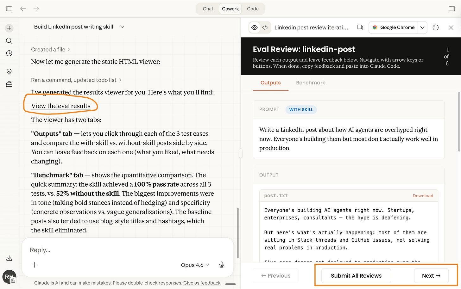Switch to the Benchmark tab
Screen dimensions: 461x289
pyautogui.click(x=311, y=83)
